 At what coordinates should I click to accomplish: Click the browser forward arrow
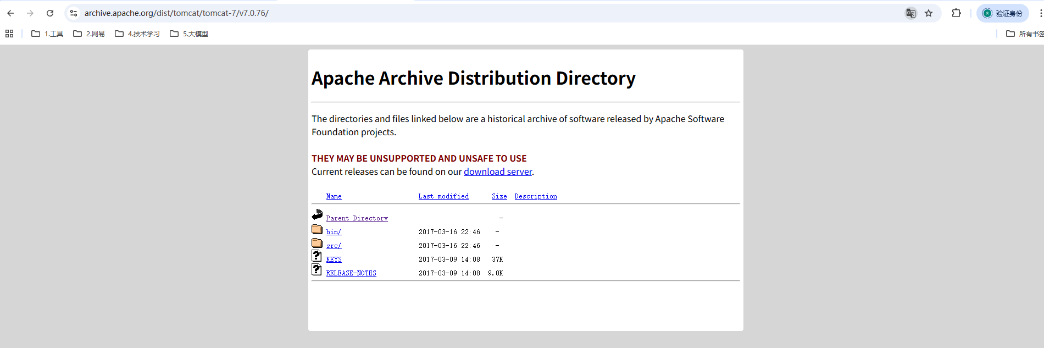point(30,13)
